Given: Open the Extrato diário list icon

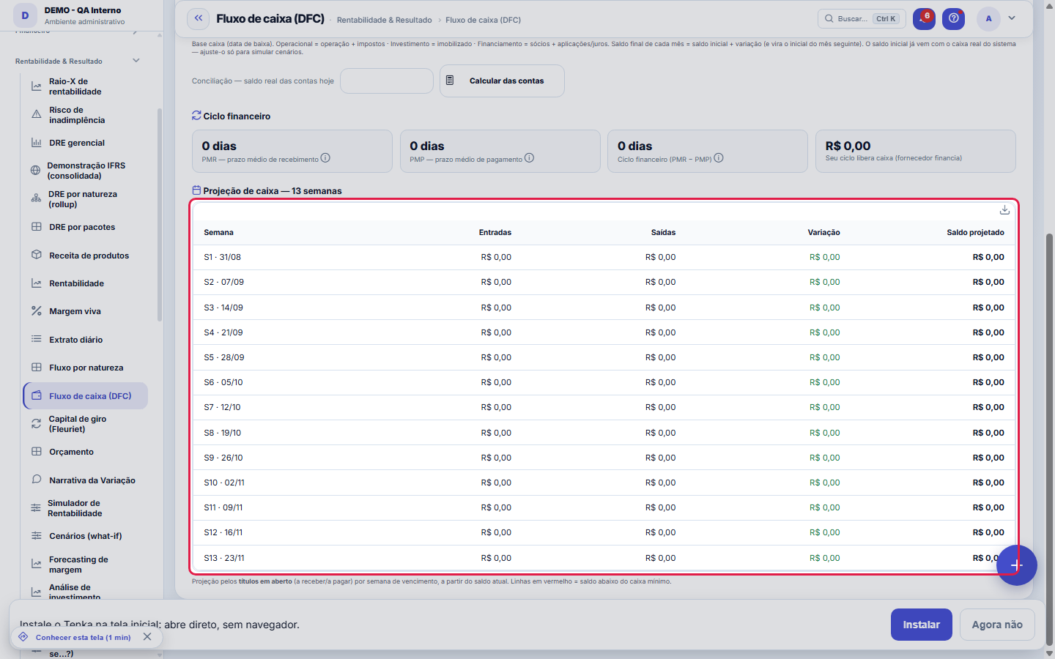Looking at the screenshot, I should 37,340.
